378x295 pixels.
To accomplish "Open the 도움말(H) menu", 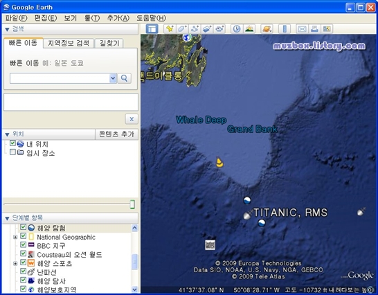I will tap(151, 18).
